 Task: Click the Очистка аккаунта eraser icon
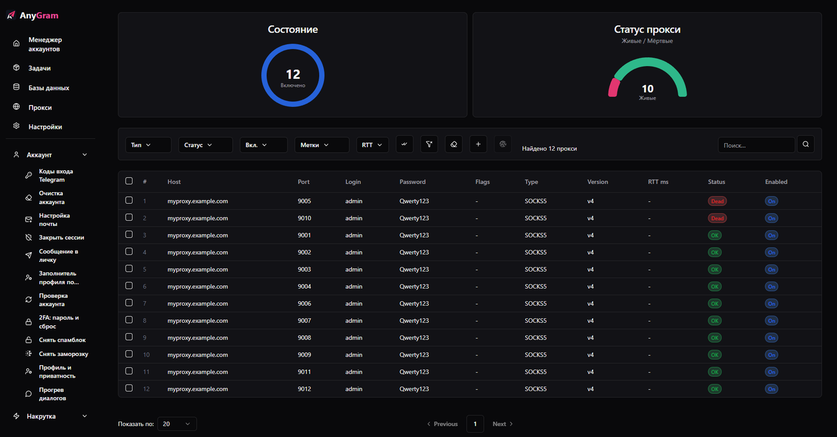(28, 197)
